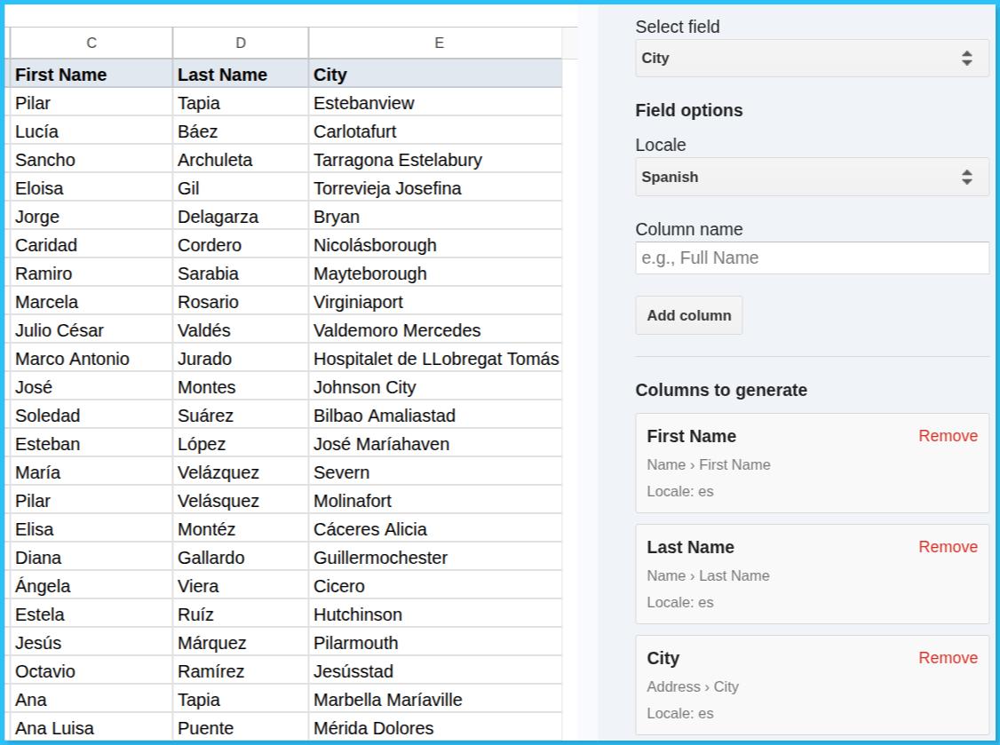
Task: Click the City header cell
Action: [x=439, y=74]
